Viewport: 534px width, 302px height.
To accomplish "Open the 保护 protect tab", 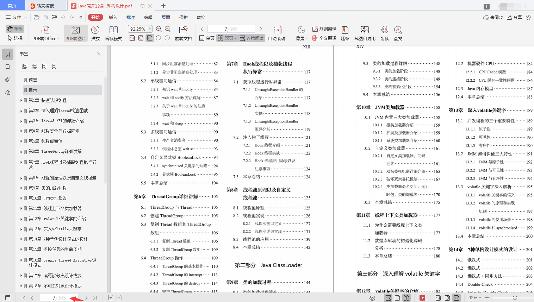I will [x=184, y=17].
